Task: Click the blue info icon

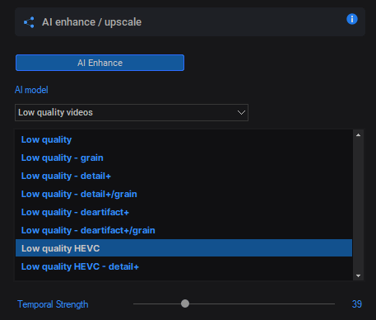Action: (x=352, y=19)
